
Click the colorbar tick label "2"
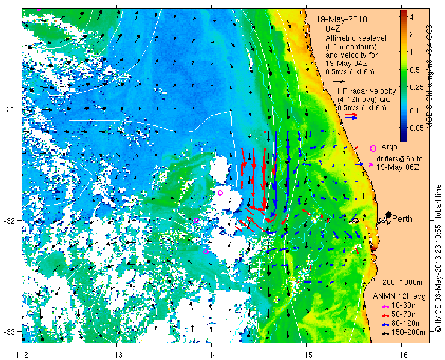pyautogui.click(x=411, y=34)
